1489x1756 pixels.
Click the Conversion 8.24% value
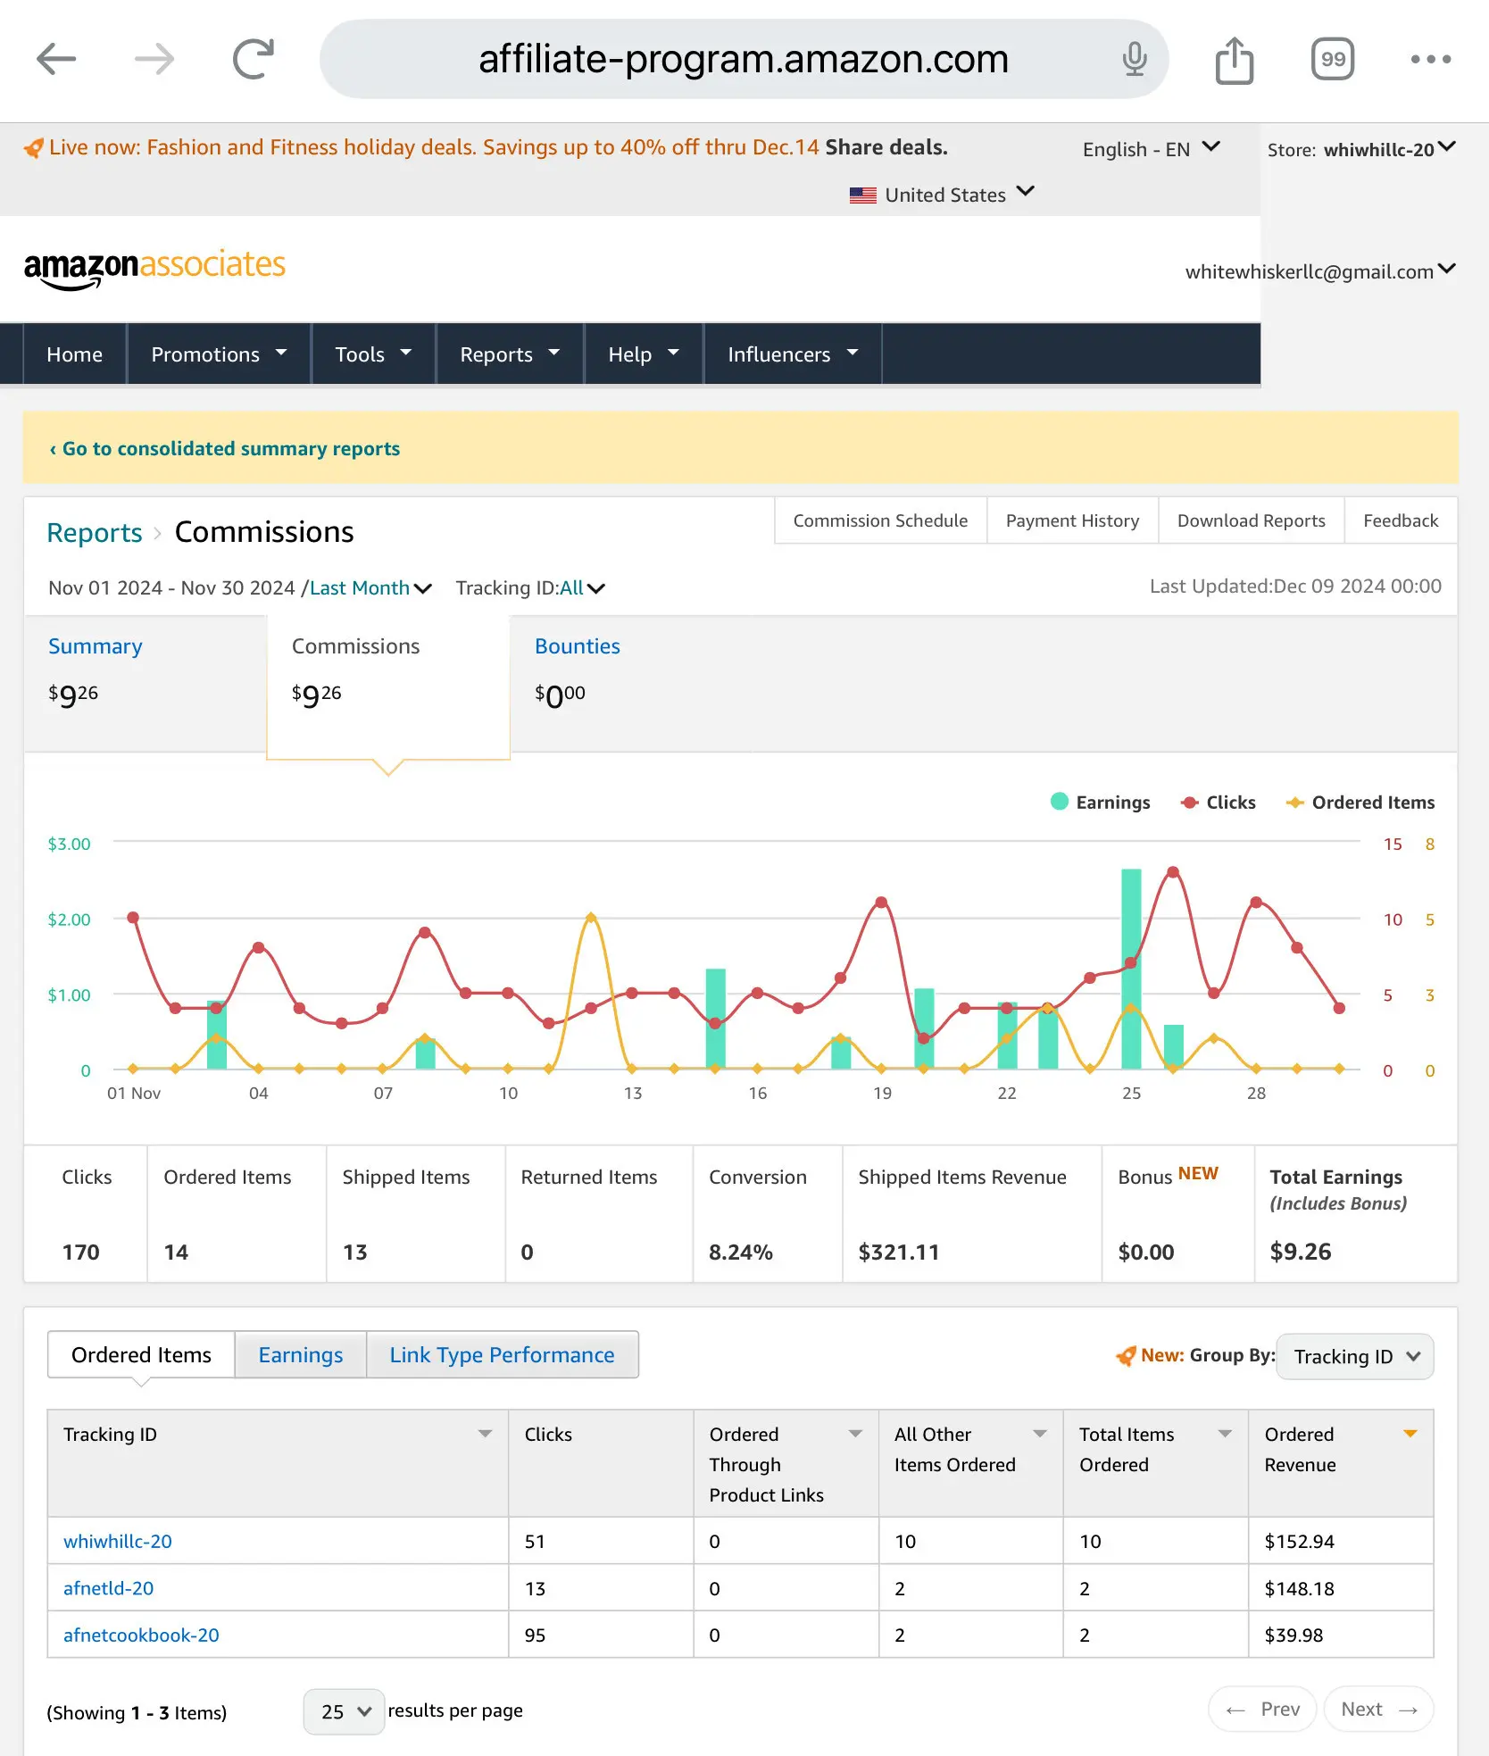point(741,1252)
